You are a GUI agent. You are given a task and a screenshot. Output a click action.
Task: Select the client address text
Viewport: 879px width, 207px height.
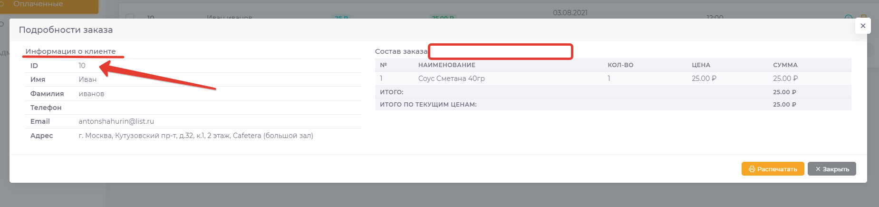(x=195, y=136)
